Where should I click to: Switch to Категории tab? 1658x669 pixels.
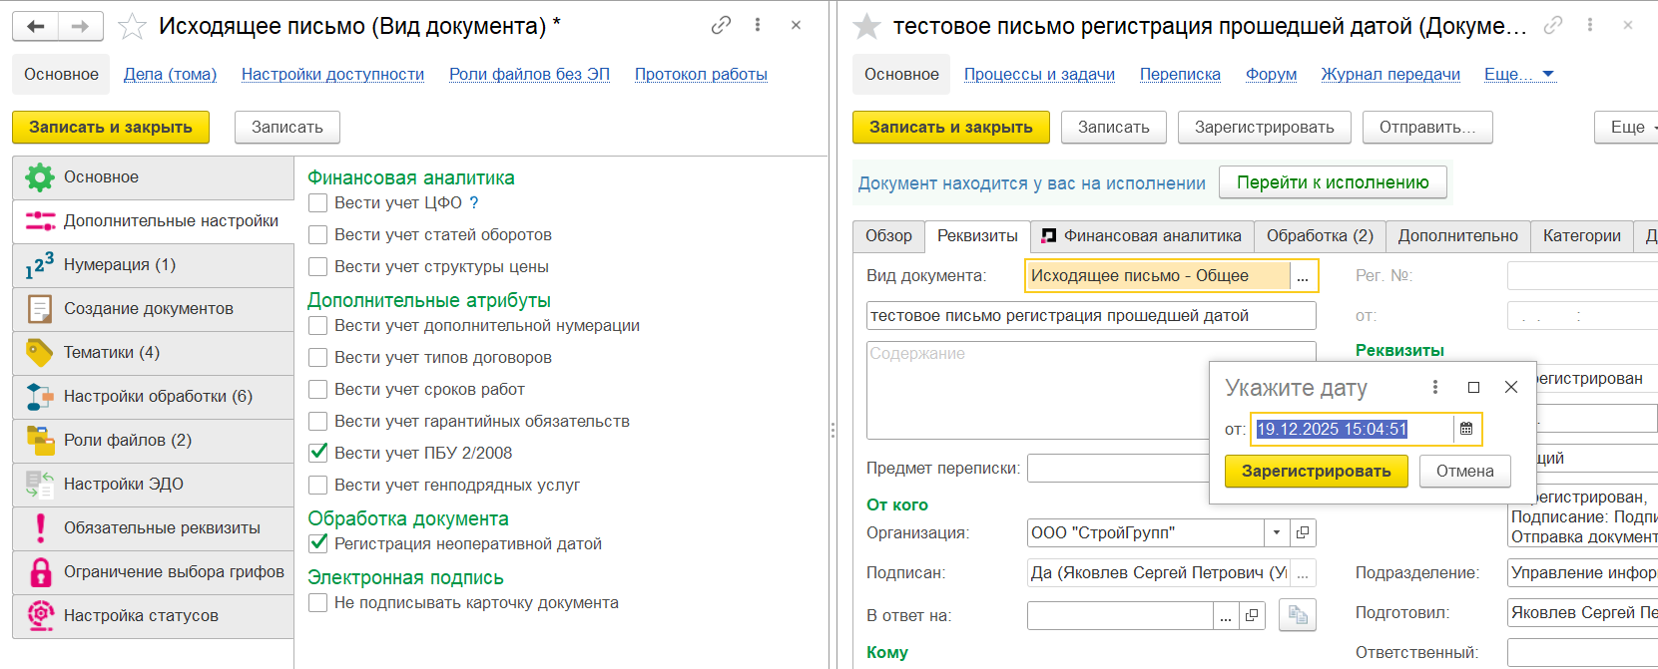(x=1581, y=236)
